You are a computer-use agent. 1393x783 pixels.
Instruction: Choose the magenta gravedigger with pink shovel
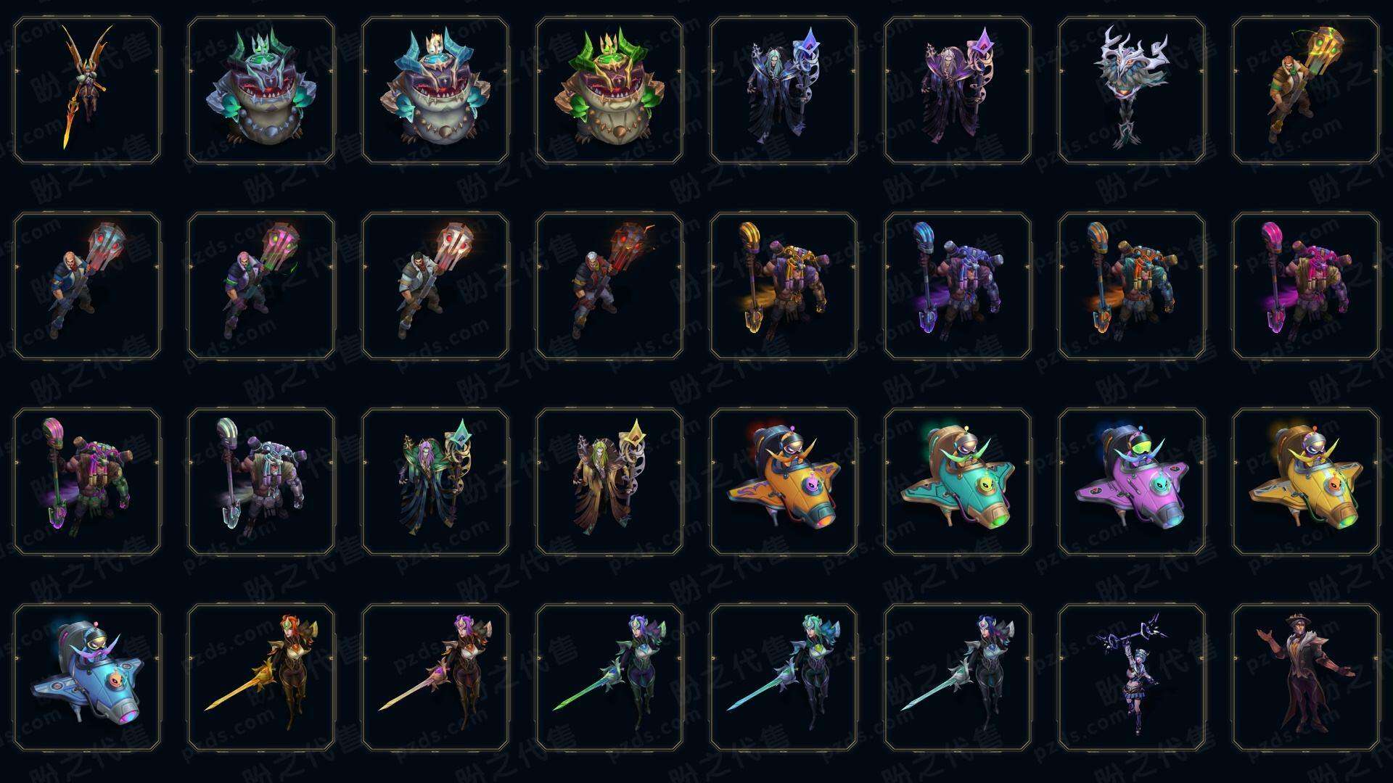point(1306,286)
